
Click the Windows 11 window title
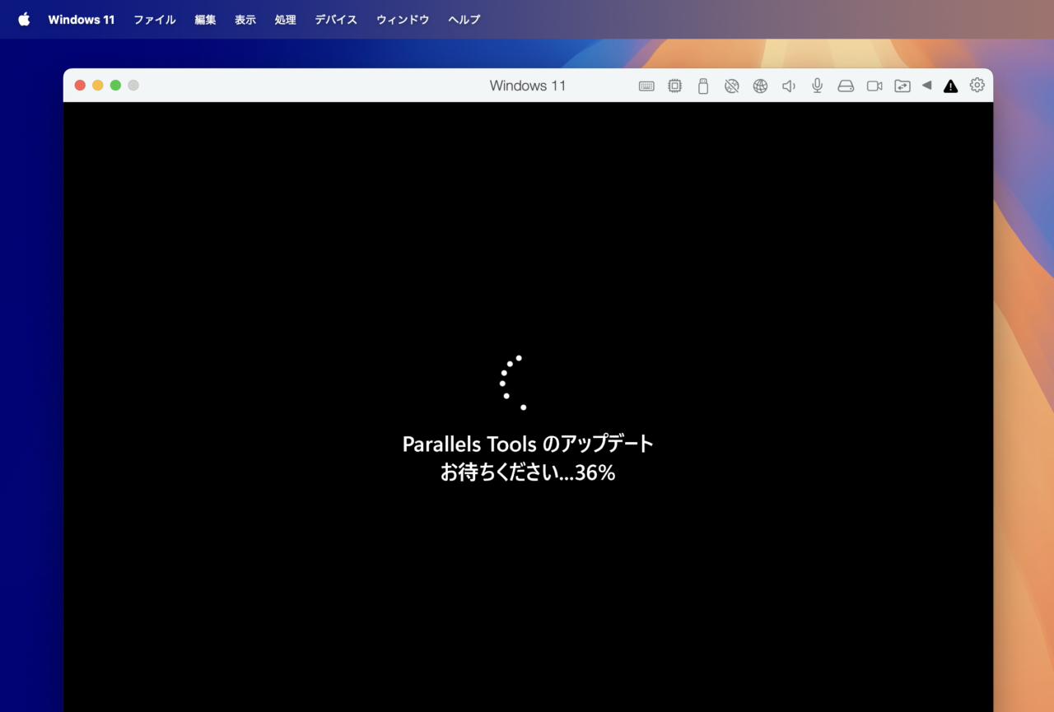click(528, 86)
